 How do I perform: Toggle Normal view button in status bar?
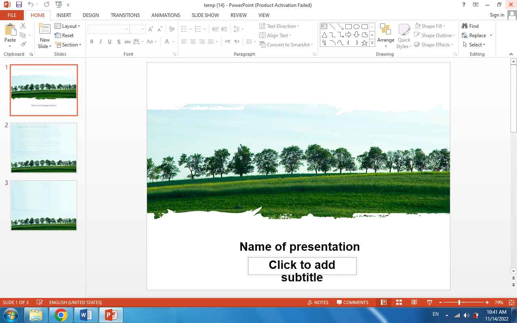384,302
